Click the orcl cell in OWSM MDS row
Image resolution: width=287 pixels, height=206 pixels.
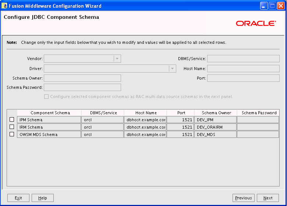point(103,135)
